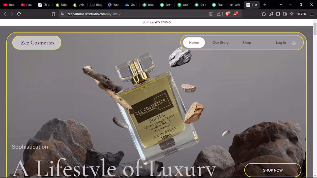The width and height of the screenshot is (317, 178).
Task: Reload the current page
Action: [x=19, y=14]
